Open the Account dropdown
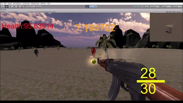 point(154,7)
